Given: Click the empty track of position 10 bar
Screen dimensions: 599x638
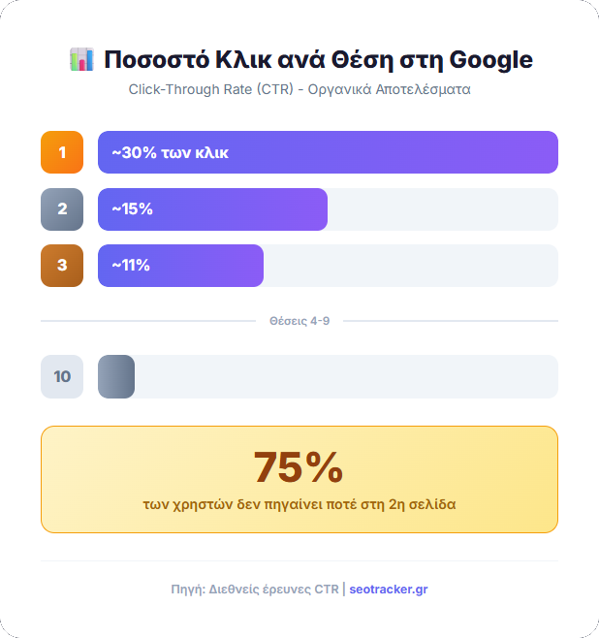Looking at the screenshot, I should (x=345, y=376).
